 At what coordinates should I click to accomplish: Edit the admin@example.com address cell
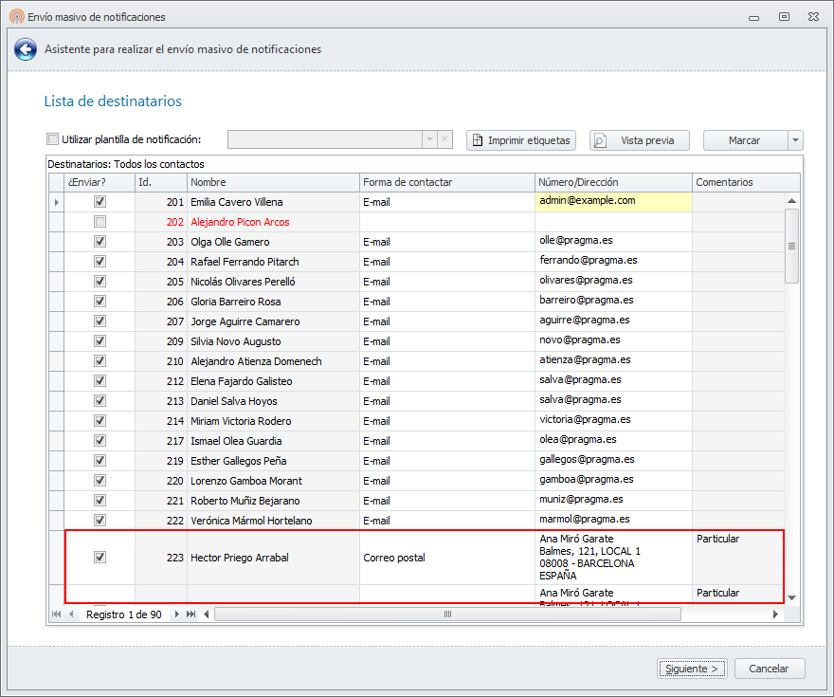click(x=612, y=201)
